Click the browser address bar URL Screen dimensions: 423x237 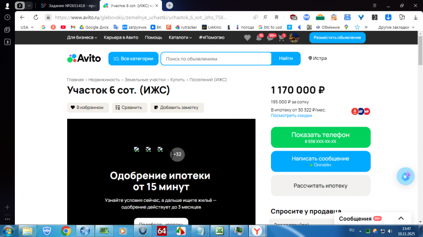pos(140,17)
